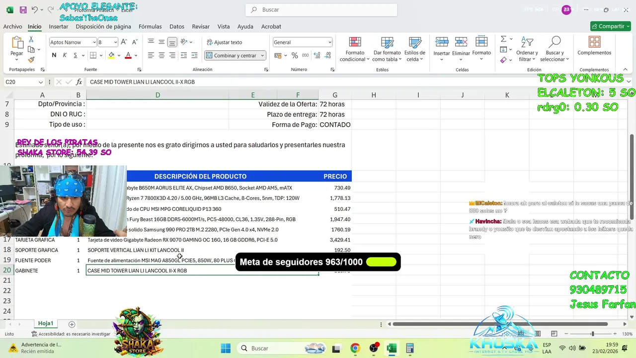
Task: Decrease indent icon
Action: [184, 55]
